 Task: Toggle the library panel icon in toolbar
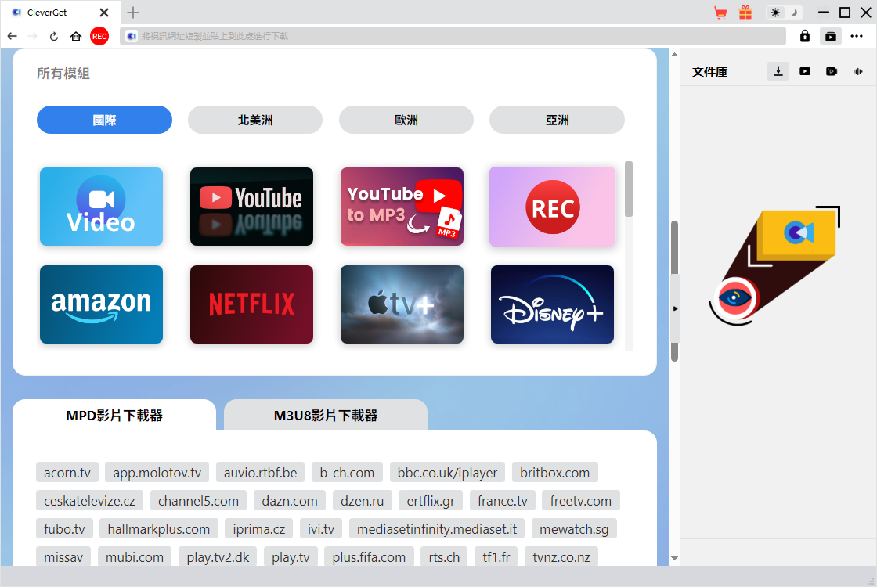click(831, 36)
